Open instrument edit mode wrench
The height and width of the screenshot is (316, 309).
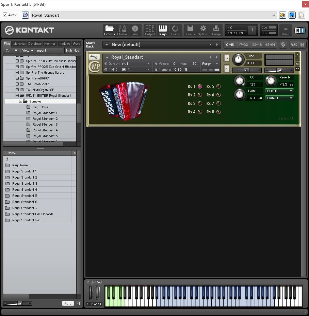[94, 57]
